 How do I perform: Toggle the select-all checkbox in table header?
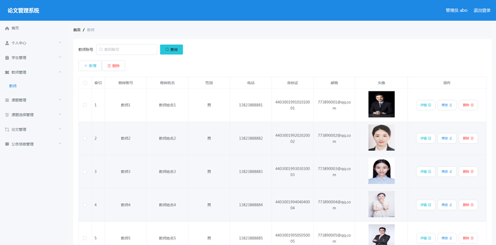click(85, 83)
